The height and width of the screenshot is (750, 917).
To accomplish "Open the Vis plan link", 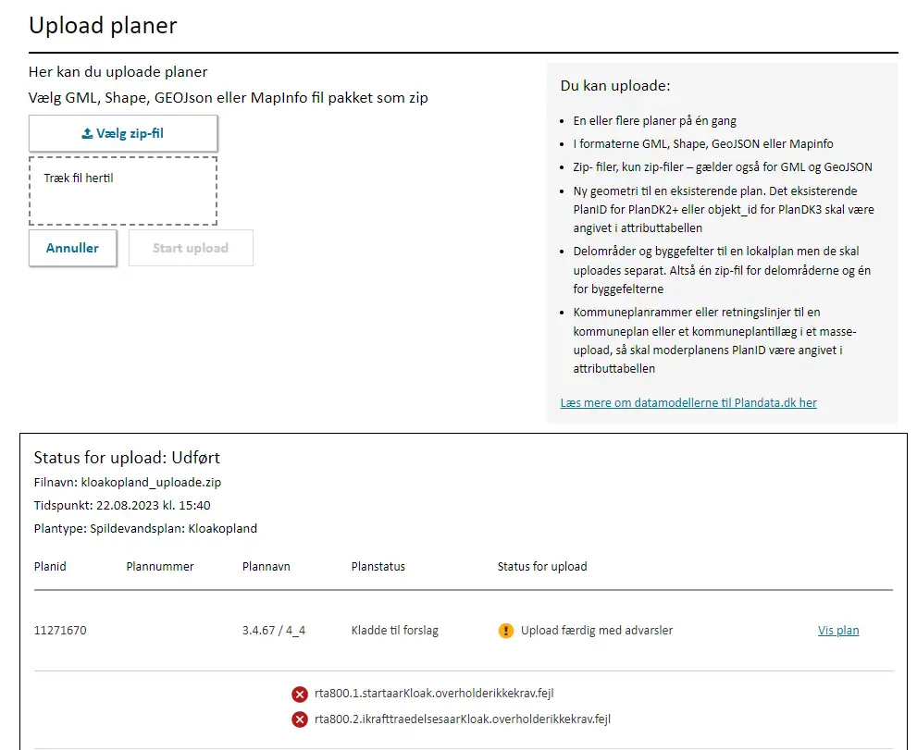I will point(838,631).
